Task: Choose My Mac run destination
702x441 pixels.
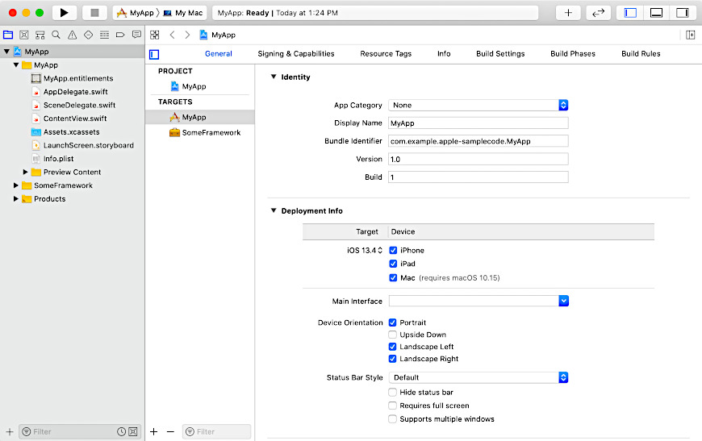Action: pos(183,13)
